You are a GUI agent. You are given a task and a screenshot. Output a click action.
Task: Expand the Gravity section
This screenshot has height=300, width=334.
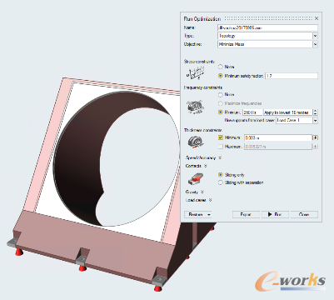[202, 192]
